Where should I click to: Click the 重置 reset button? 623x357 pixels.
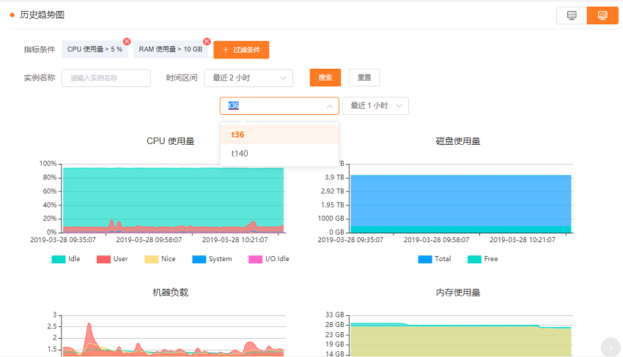click(364, 78)
